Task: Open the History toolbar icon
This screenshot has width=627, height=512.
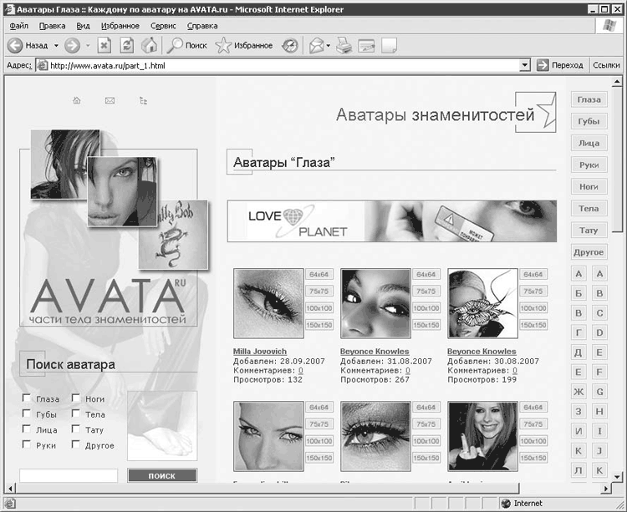Action: 289,46
